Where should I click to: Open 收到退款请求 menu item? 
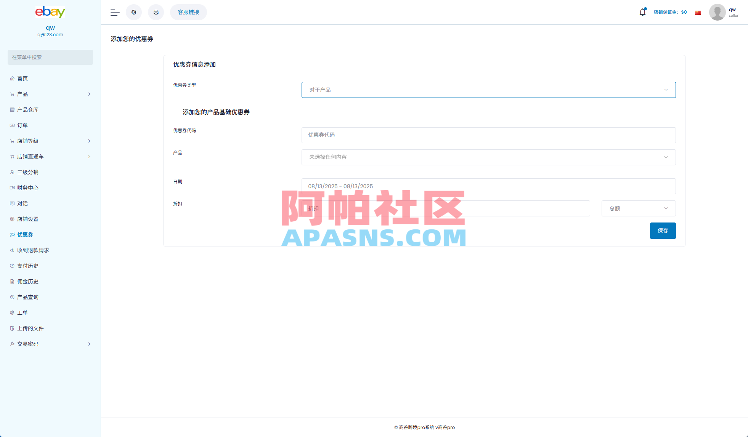click(32, 250)
